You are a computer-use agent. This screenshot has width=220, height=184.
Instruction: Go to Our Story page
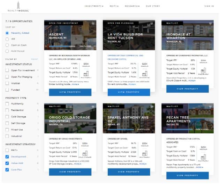point(153,6)
